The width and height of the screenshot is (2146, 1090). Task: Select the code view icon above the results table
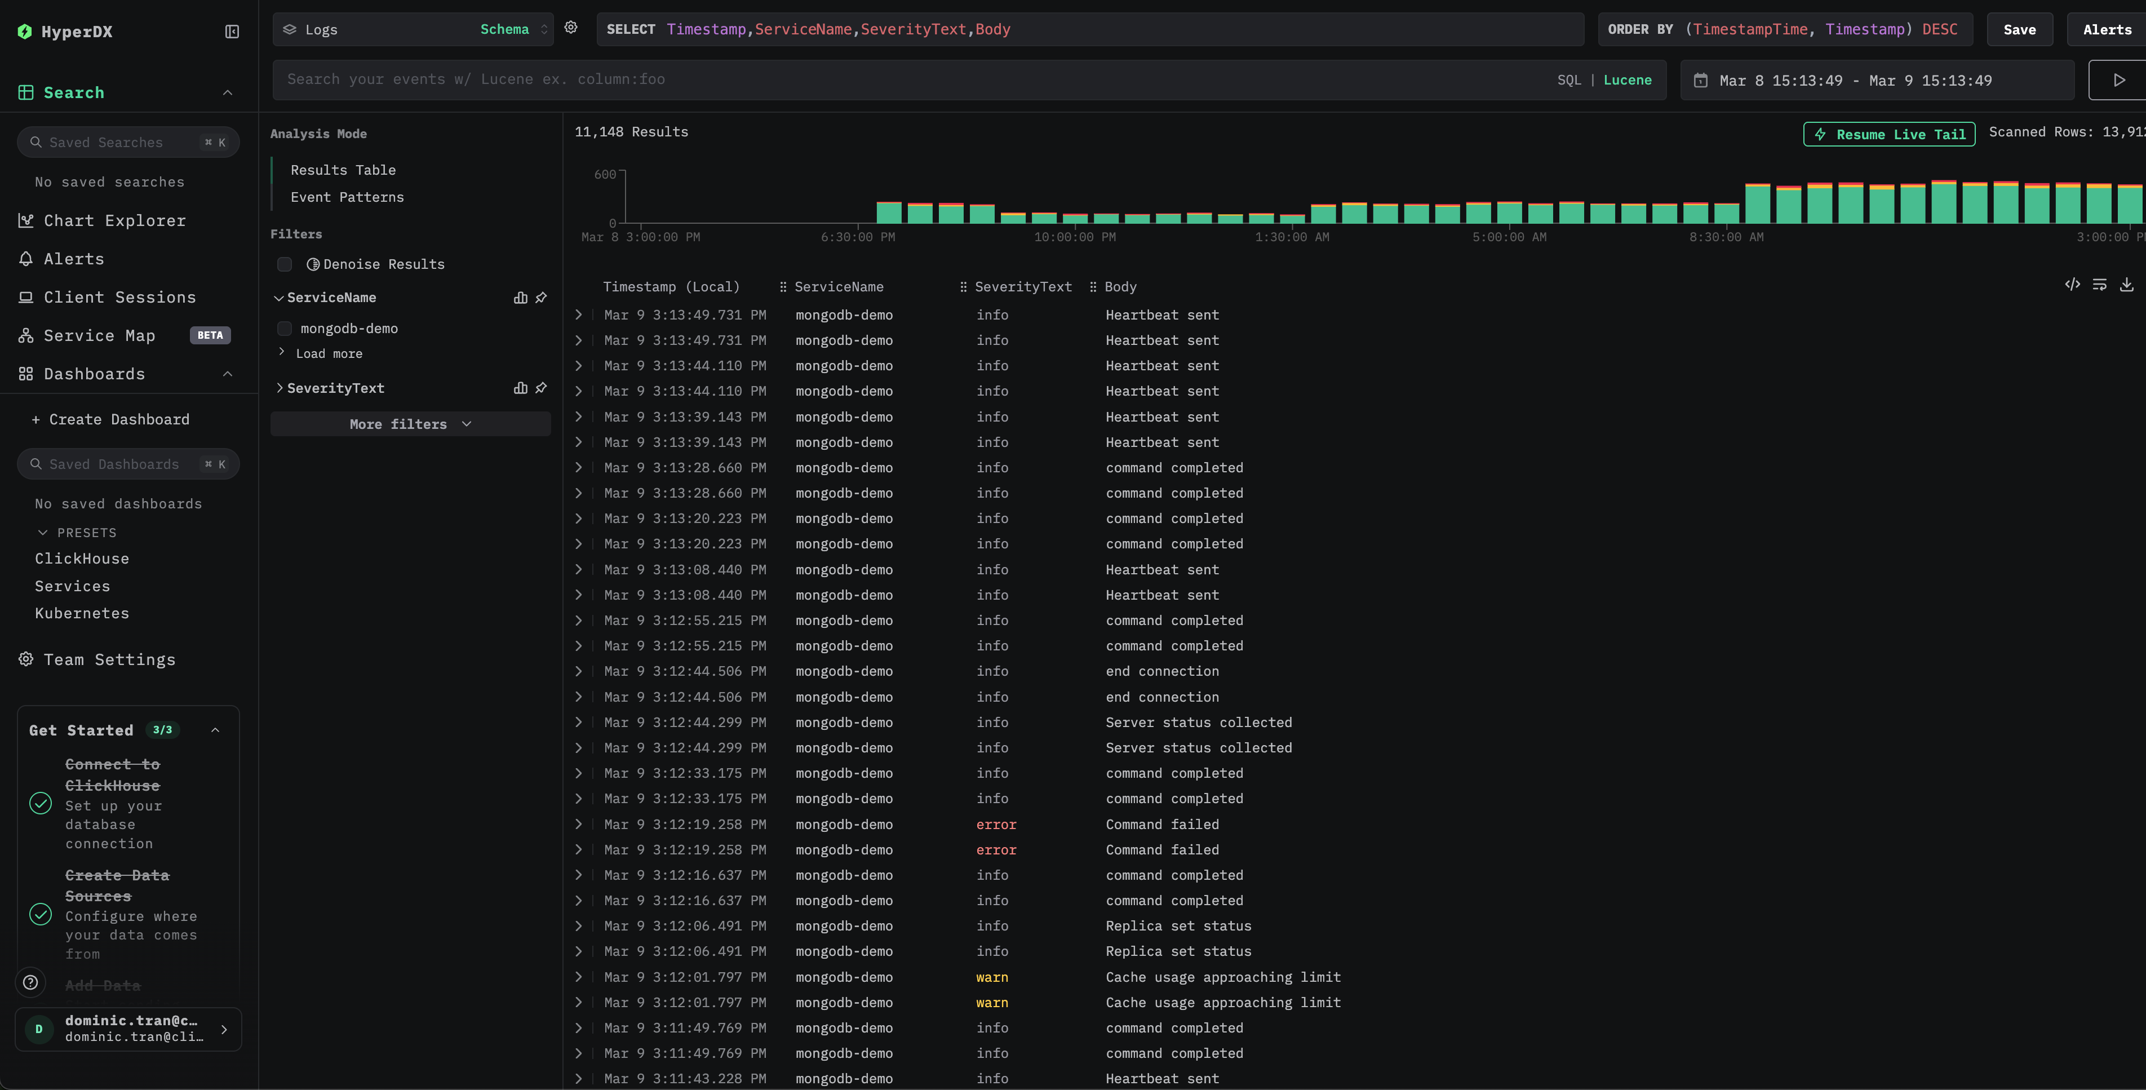2073,284
